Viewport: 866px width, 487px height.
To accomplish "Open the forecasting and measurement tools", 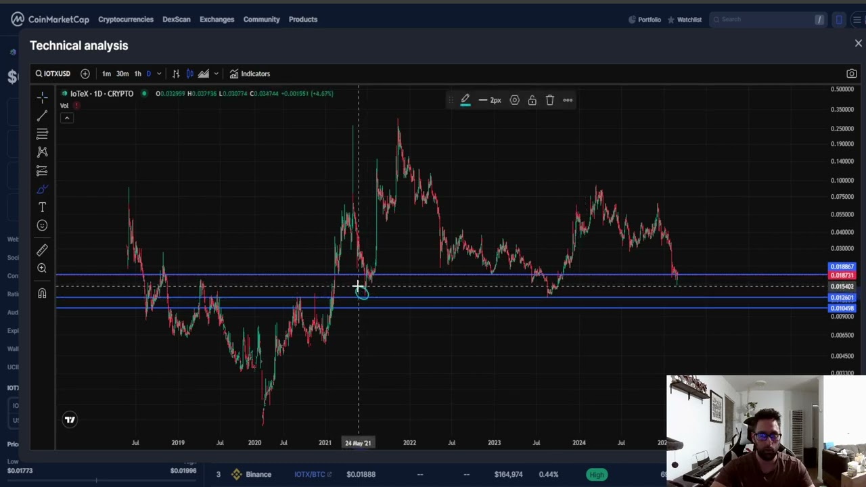I will coord(42,170).
